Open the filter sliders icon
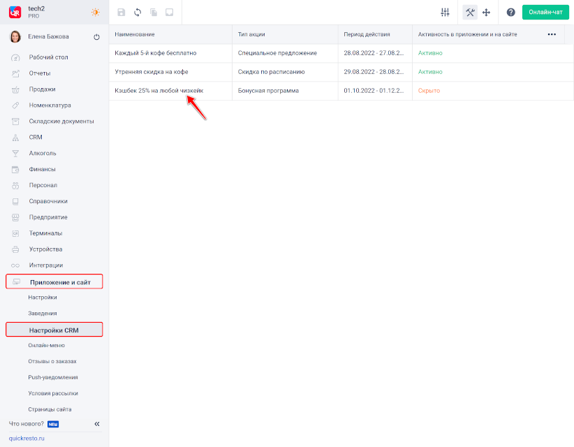Viewport: 574px width, 447px height. tap(445, 13)
